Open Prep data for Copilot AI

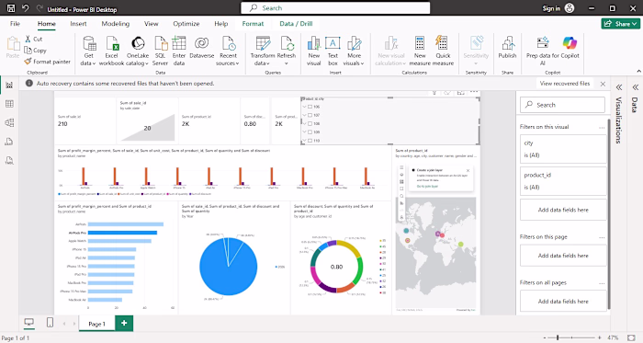tap(543, 51)
